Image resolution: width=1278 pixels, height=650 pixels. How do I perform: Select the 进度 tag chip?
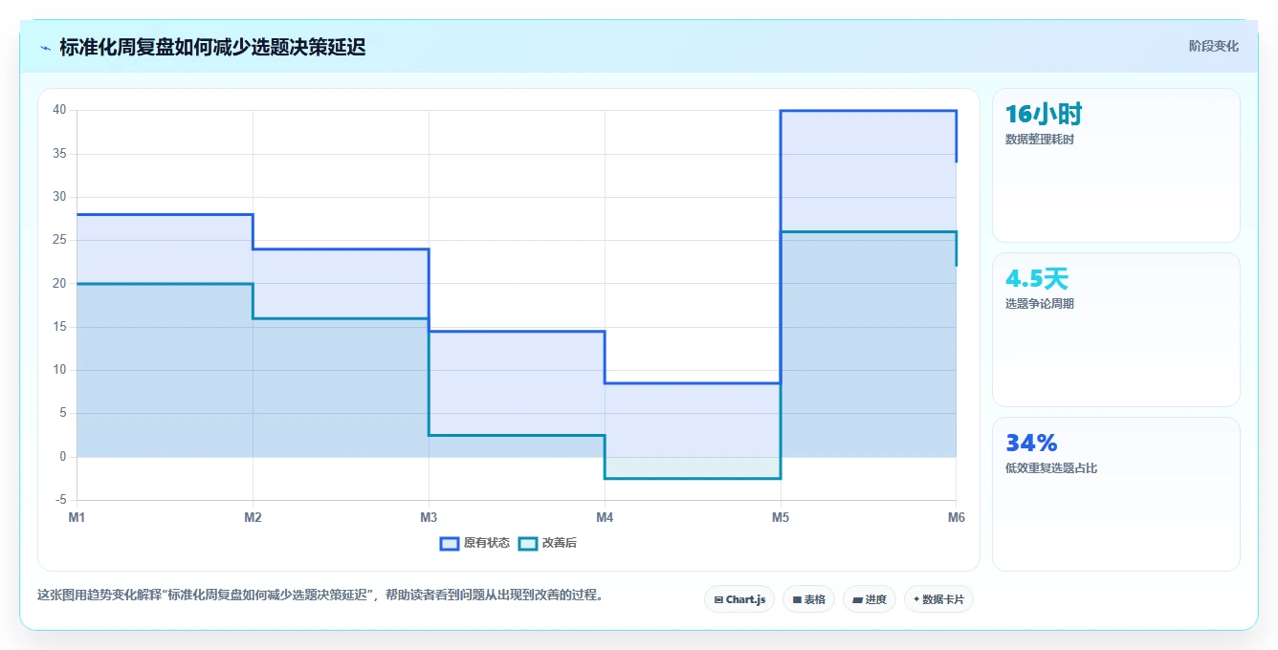coord(870,599)
